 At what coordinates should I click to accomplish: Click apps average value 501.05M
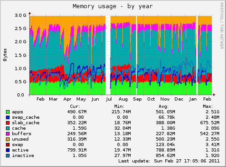(x=165, y=112)
